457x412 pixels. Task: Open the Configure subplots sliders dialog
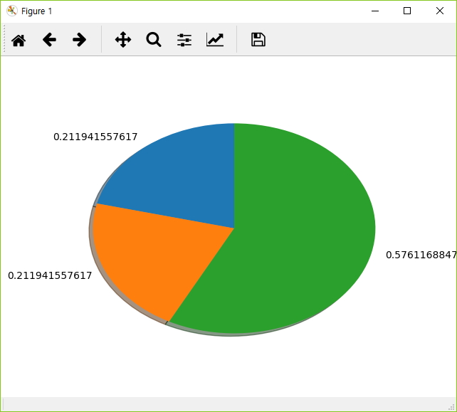[x=184, y=40]
